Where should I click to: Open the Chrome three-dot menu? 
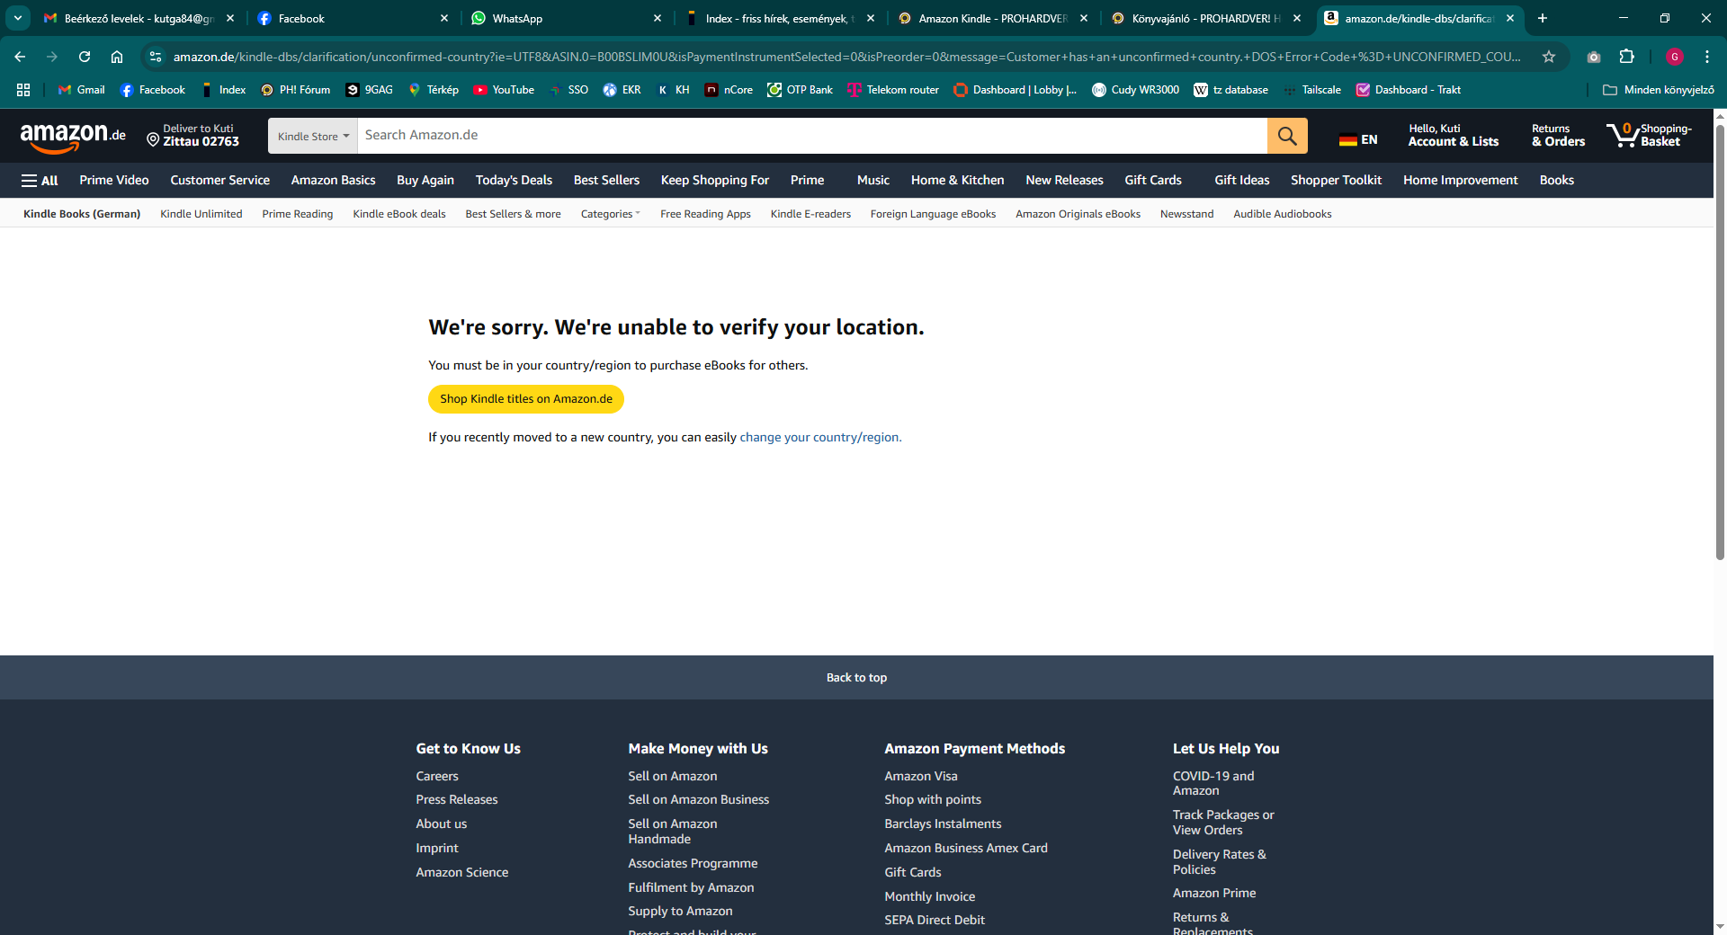pyautogui.click(x=1707, y=57)
